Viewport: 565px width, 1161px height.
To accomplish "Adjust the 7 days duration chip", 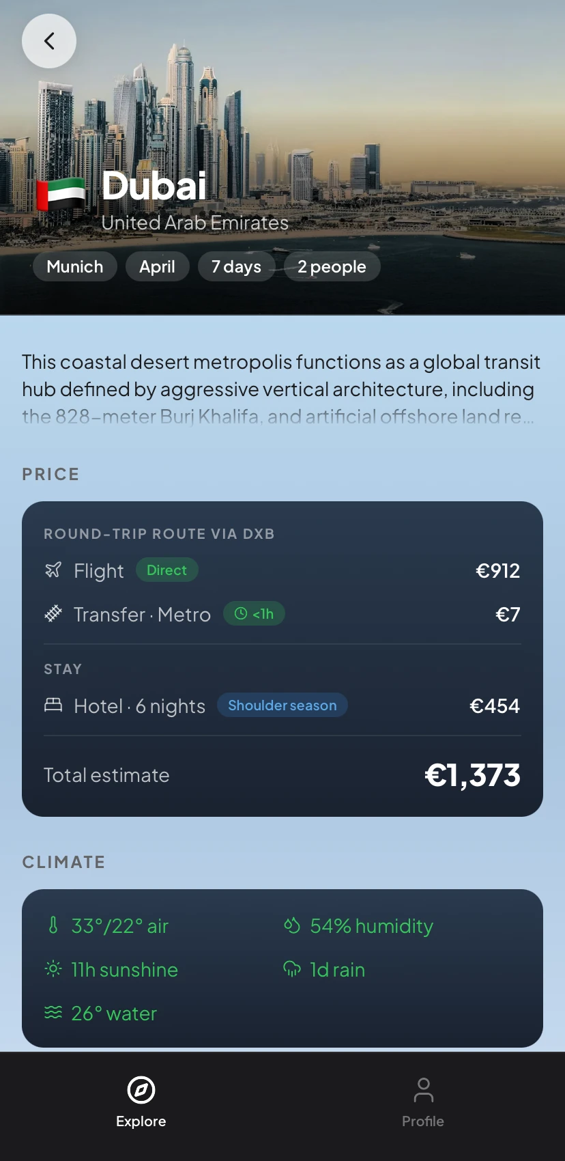I will pos(236,266).
